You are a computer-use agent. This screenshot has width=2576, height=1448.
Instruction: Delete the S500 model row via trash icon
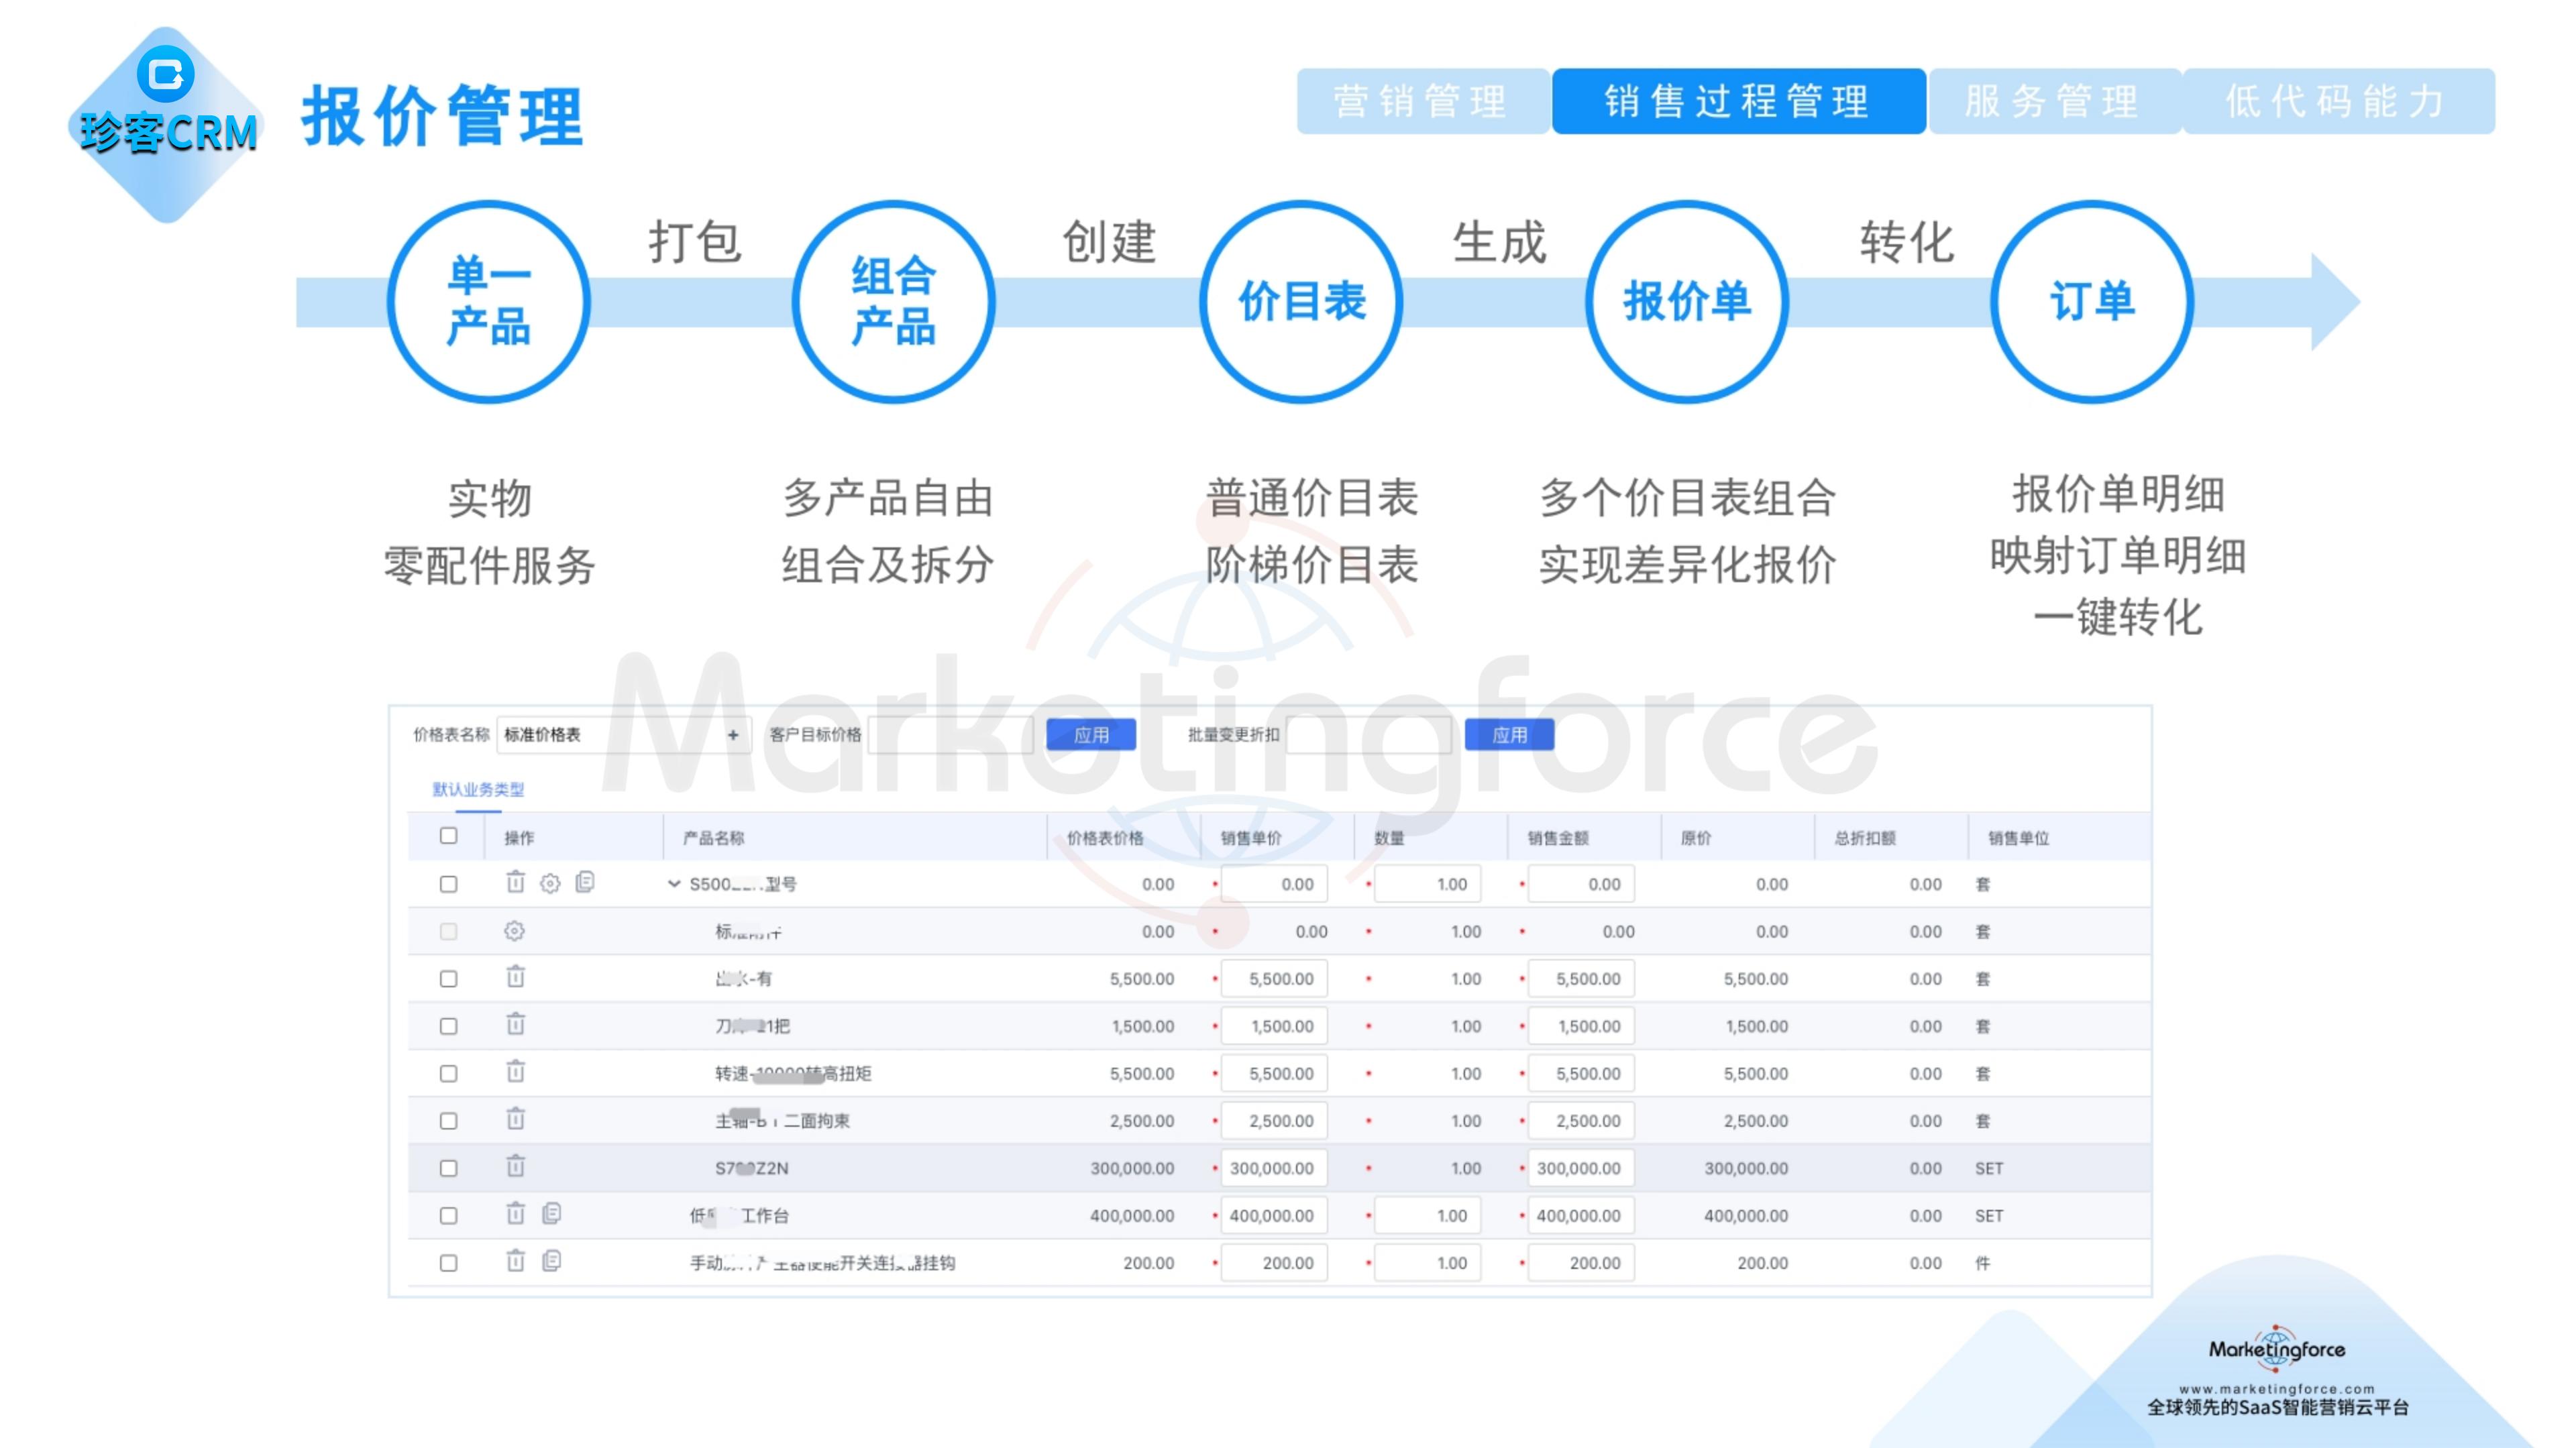tap(515, 884)
